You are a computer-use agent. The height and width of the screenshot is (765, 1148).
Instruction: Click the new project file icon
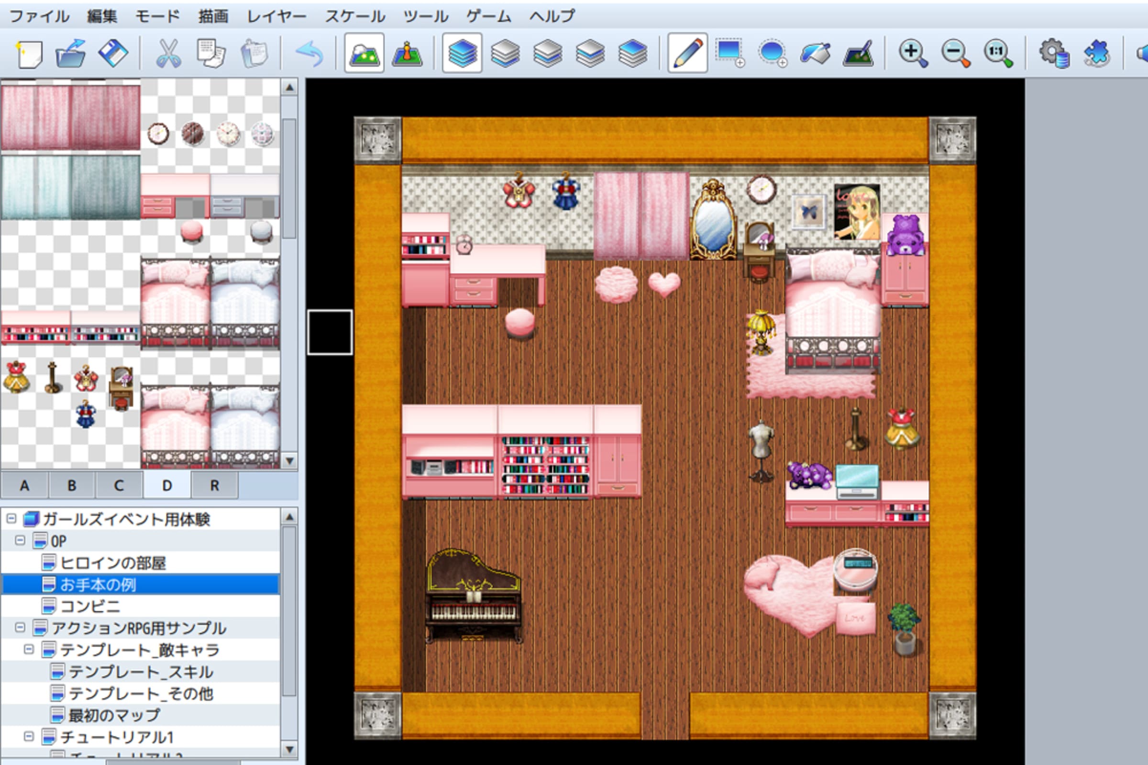click(29, 53)
